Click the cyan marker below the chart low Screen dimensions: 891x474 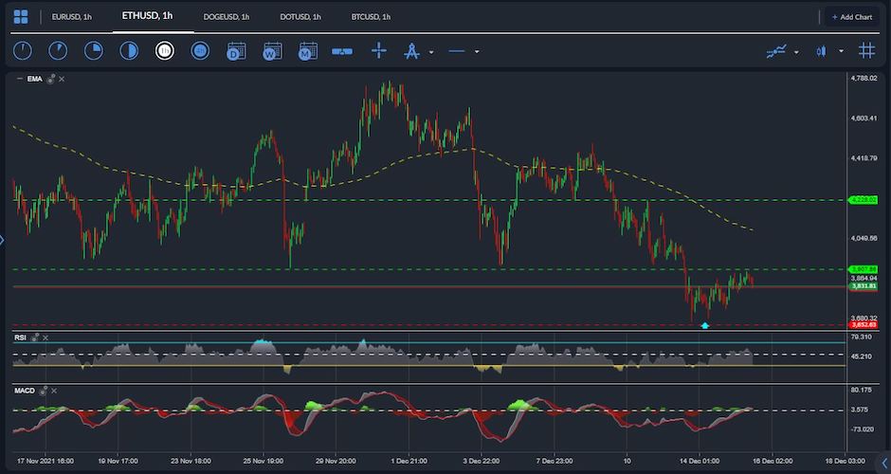point(705,326)
